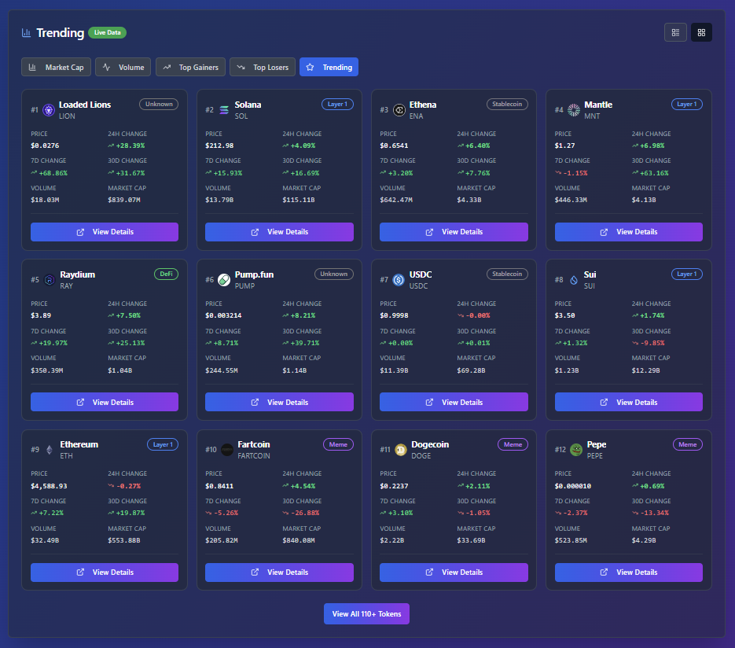
Task: Show the Top Gainers tab
Action: pos(190,67)
